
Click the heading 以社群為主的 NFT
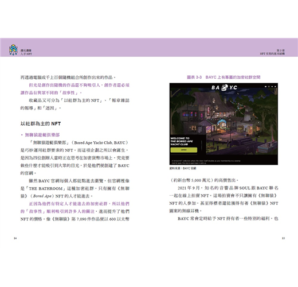point(41,123)
